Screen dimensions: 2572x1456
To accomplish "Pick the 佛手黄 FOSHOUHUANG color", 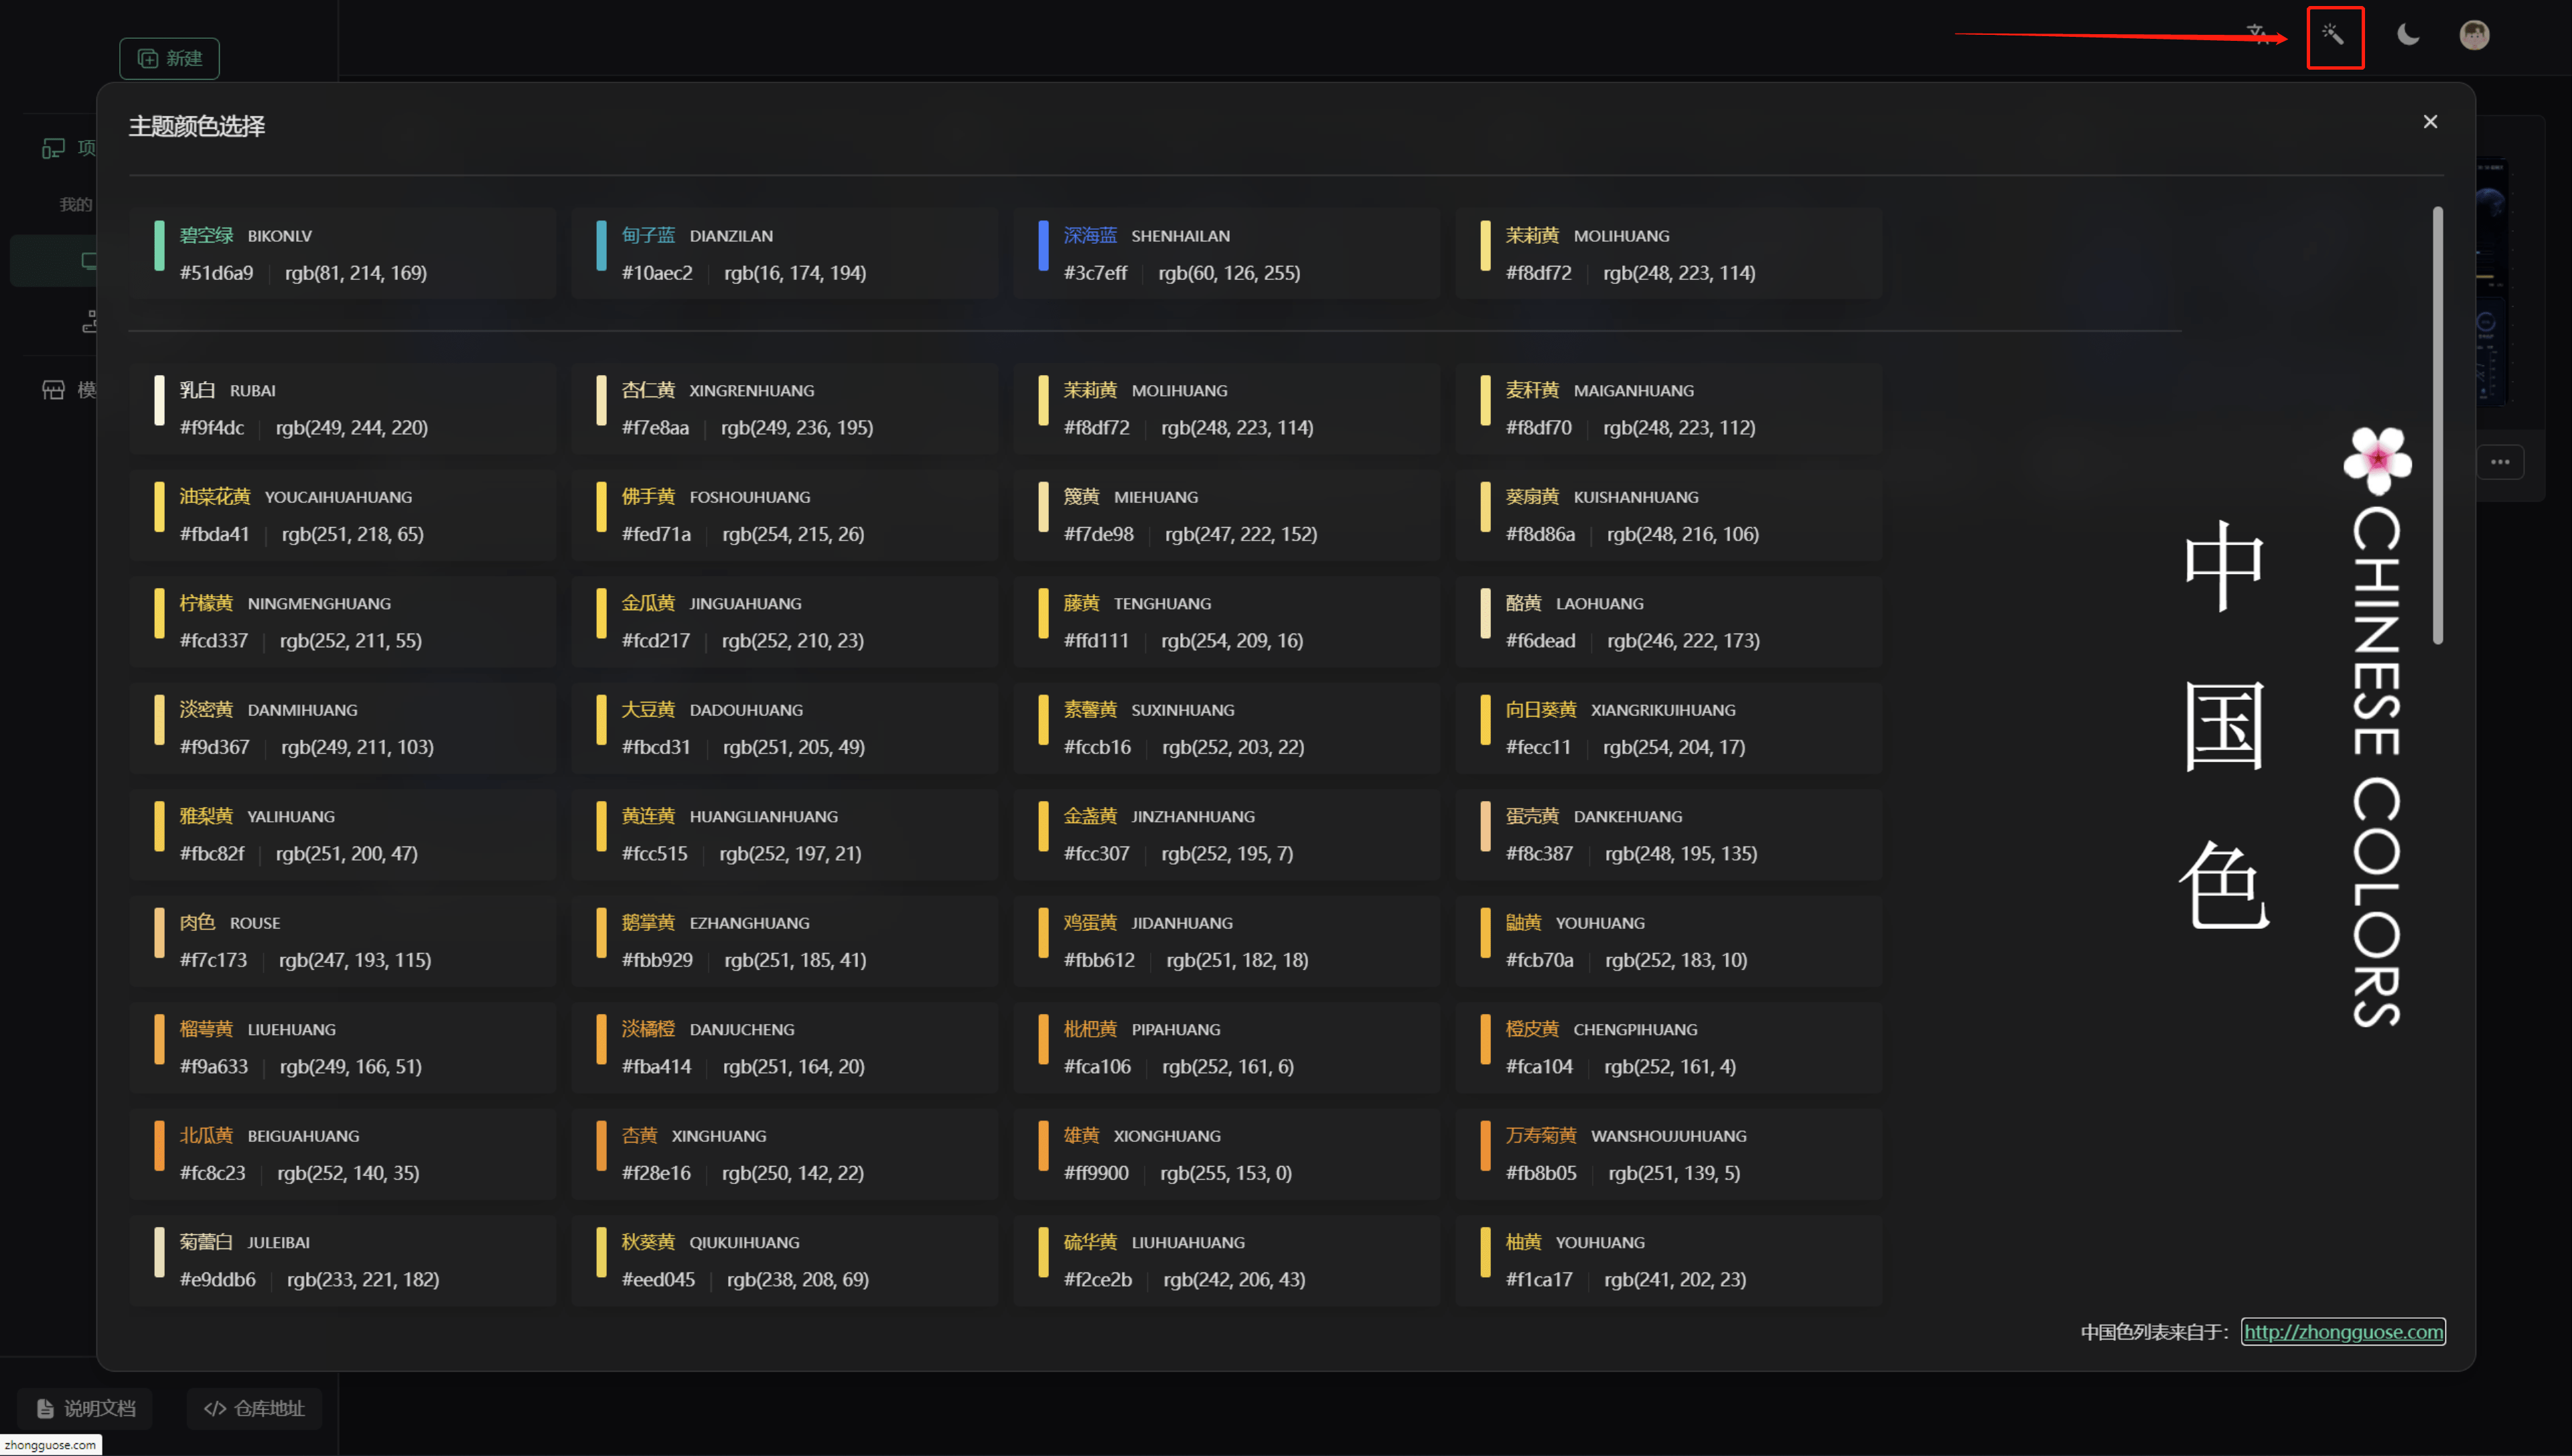I will click(784, 515).
